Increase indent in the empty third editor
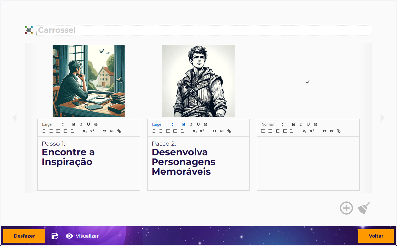 pos(285,131)
